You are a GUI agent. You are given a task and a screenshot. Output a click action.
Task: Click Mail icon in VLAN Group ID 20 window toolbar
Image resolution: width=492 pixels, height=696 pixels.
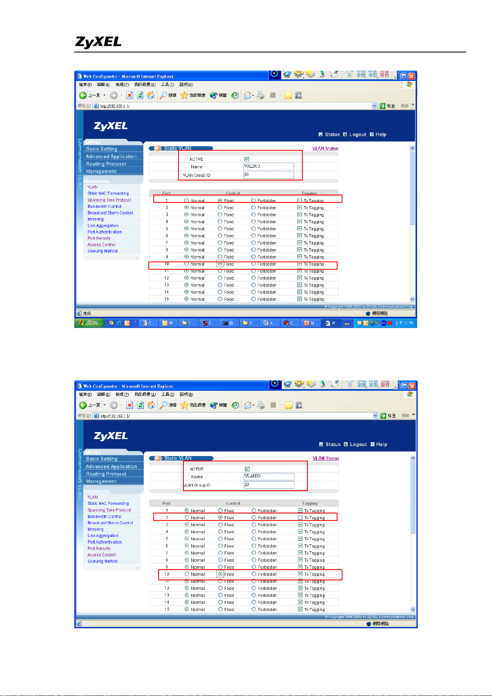pos(248,405)
